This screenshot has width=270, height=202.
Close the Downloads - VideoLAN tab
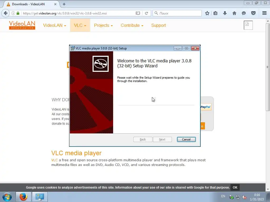click(55, 4)
